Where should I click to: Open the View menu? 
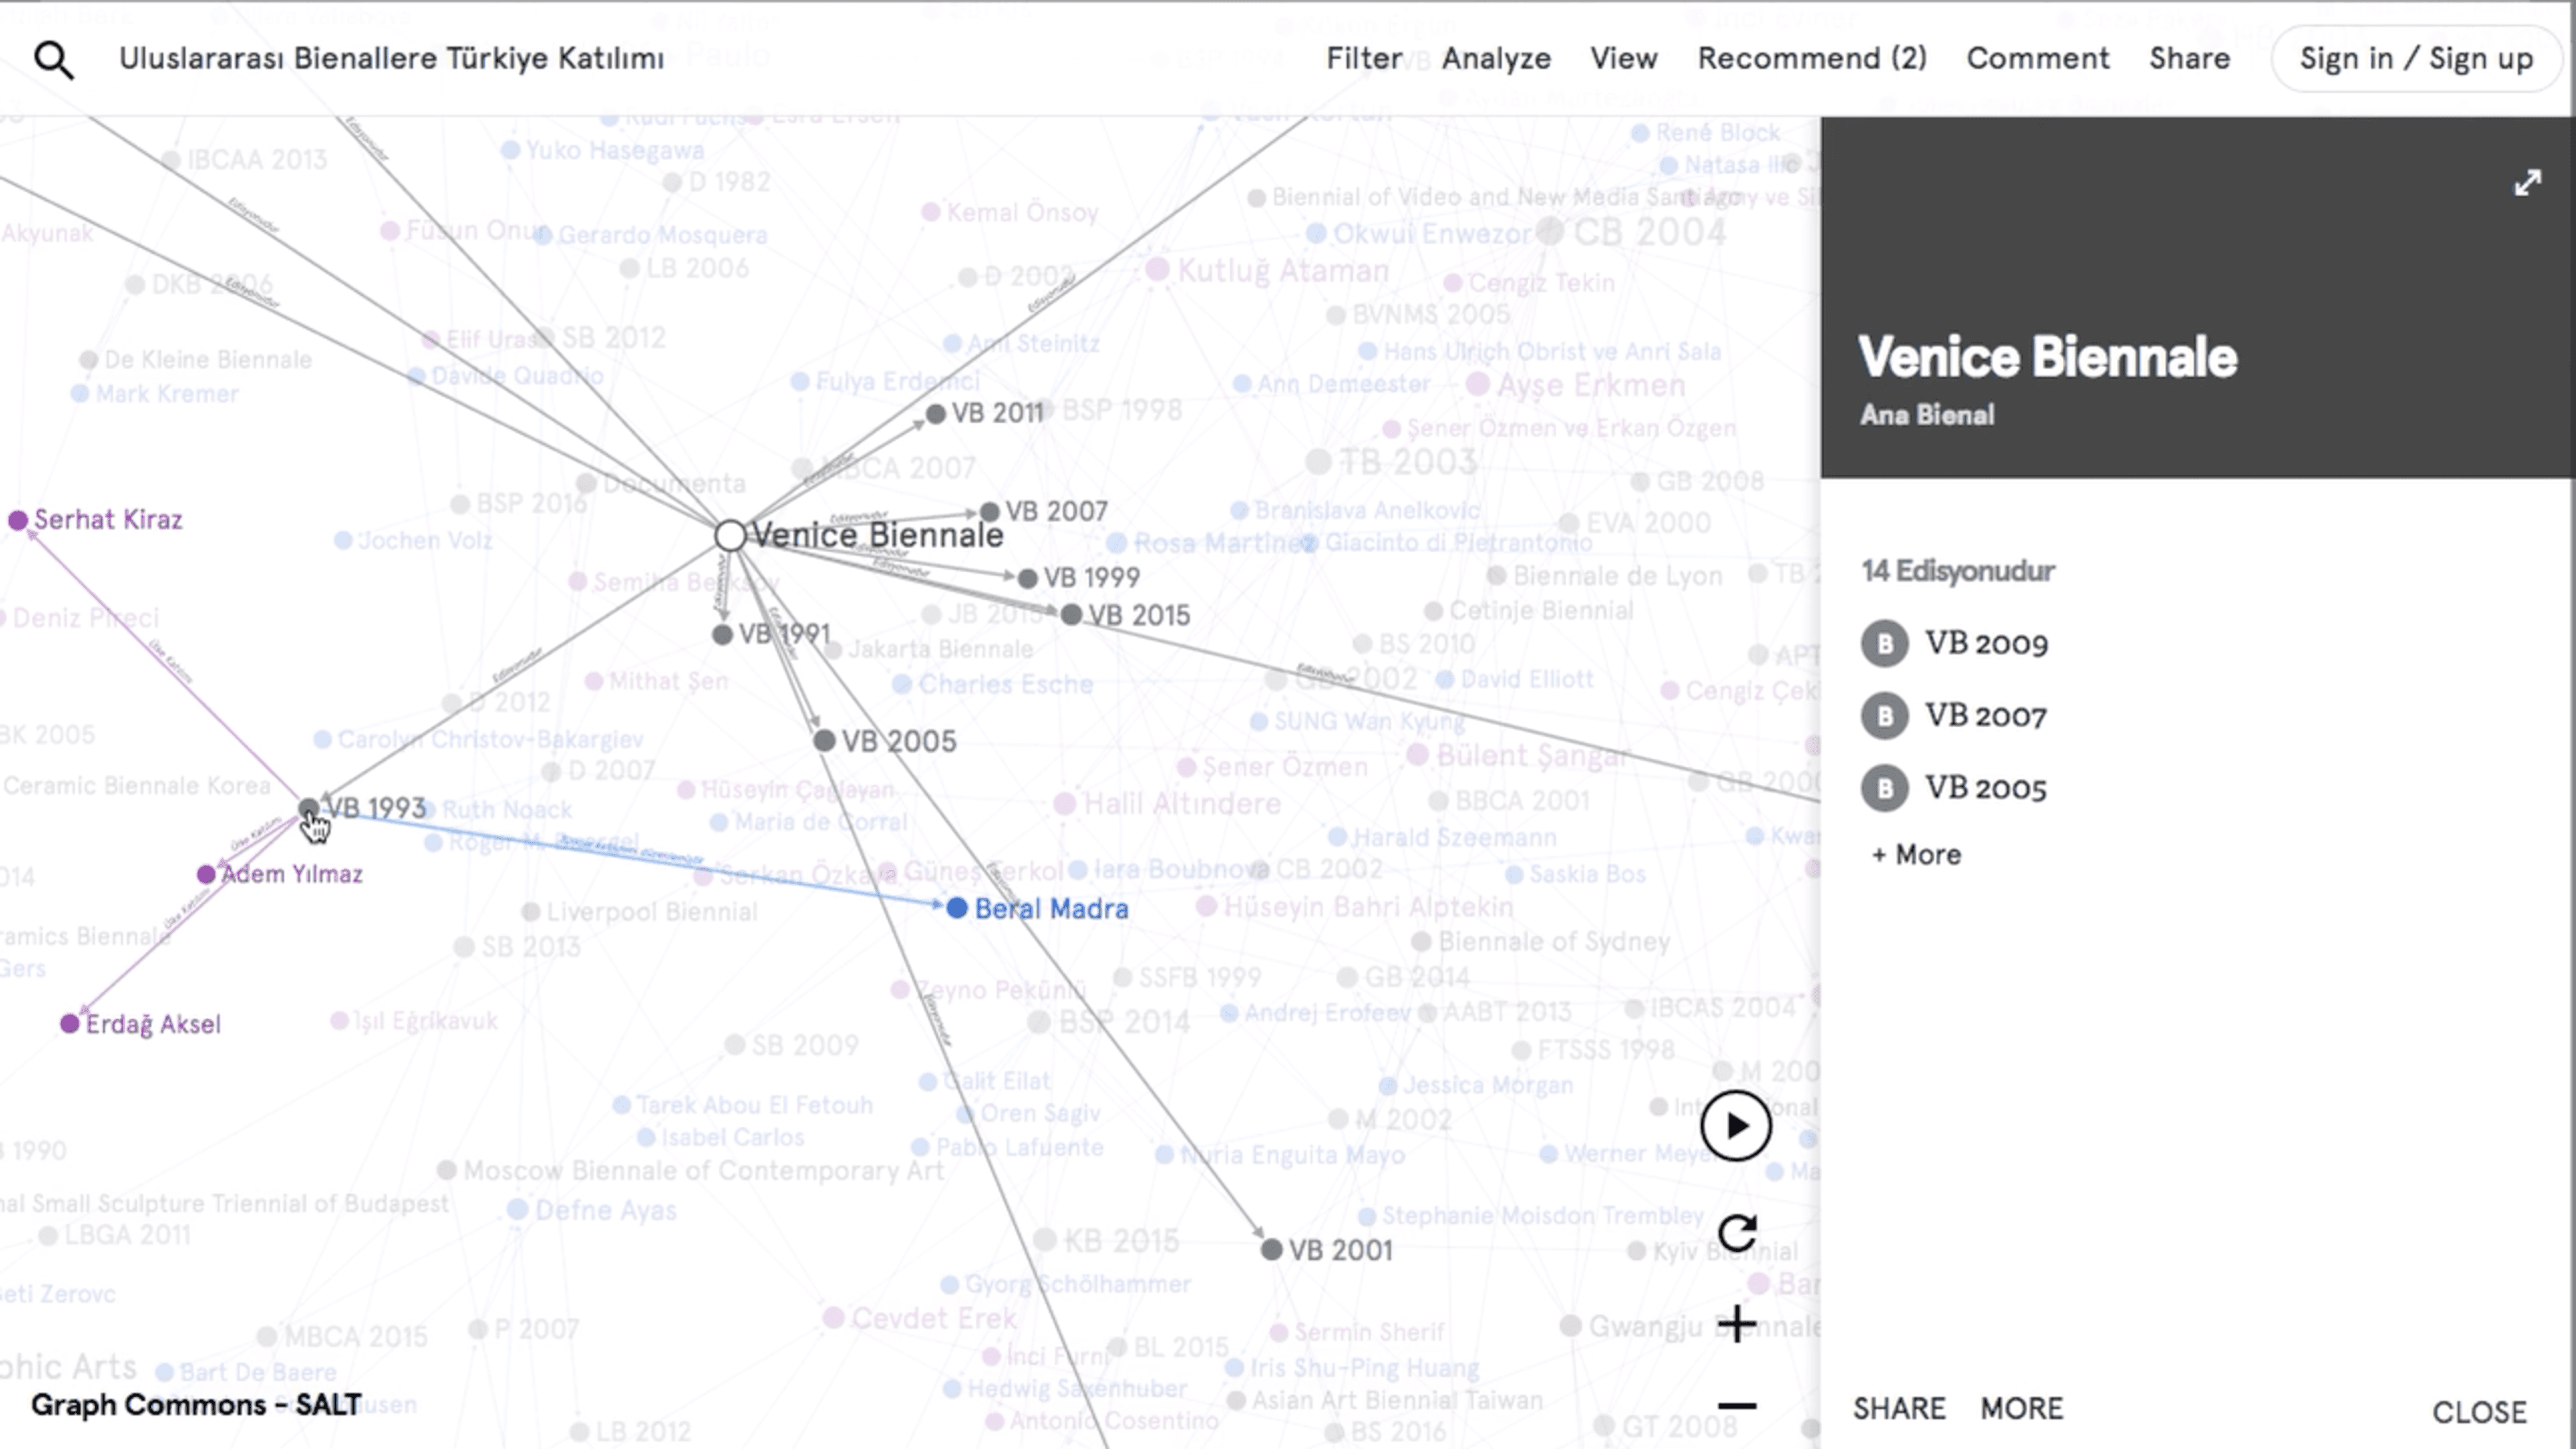(x=1624, y=59)
